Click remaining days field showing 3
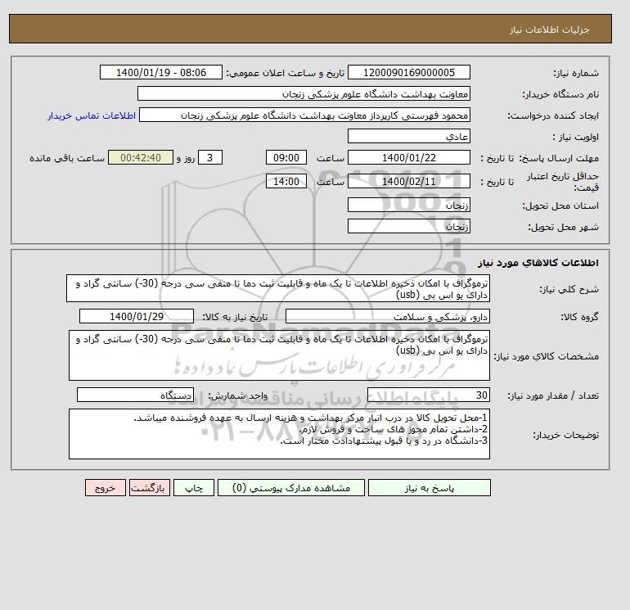 pyautogui.click(x=209, y=158)
